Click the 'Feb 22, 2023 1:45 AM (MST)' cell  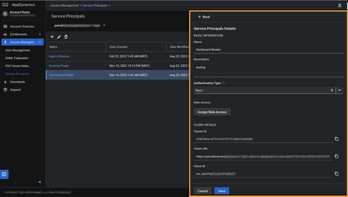[x=129, y=56]
